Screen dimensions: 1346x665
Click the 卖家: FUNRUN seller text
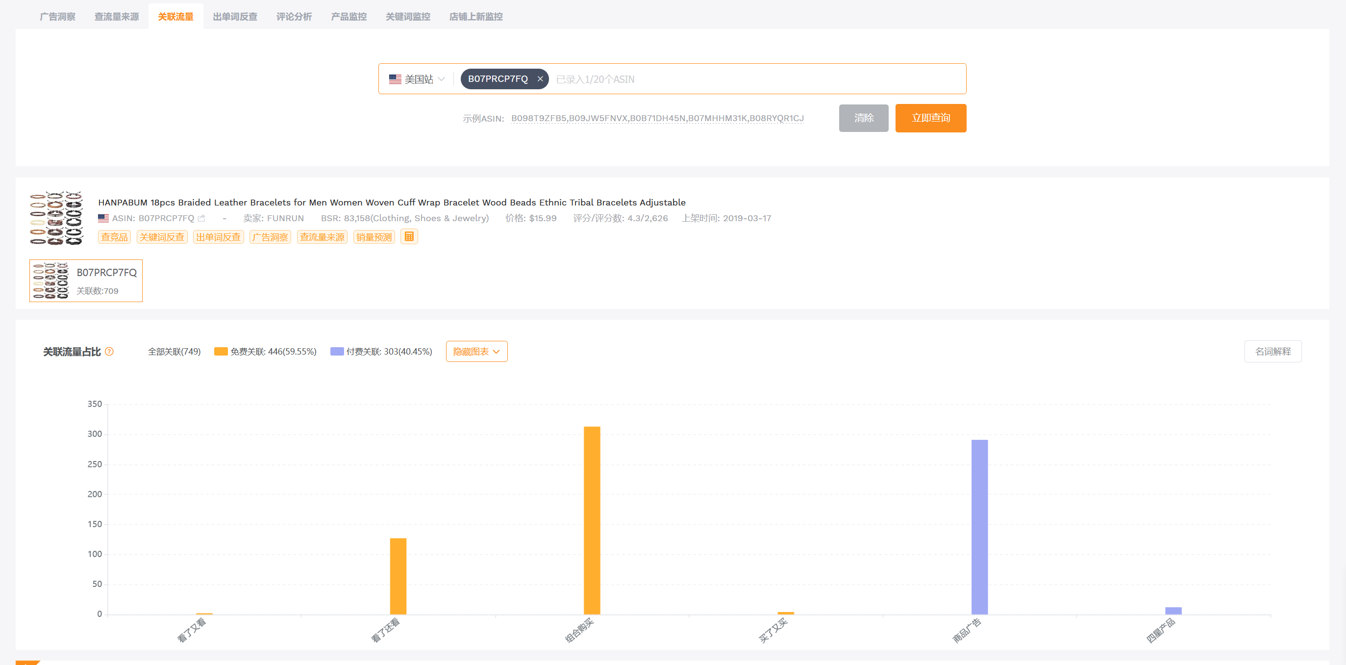[x=274, y=219]
